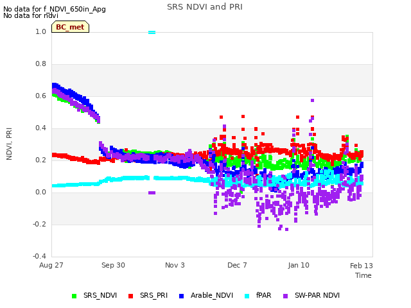The height and width of the screenshot is (308, 411).
Task: Click the Feb 13 x-axis tick label
Action: [362, 266]
